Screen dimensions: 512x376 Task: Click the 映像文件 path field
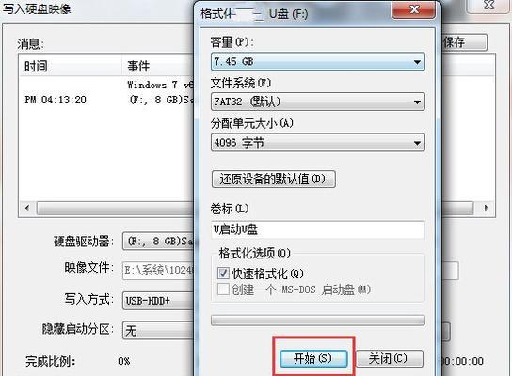coord(158,271)
